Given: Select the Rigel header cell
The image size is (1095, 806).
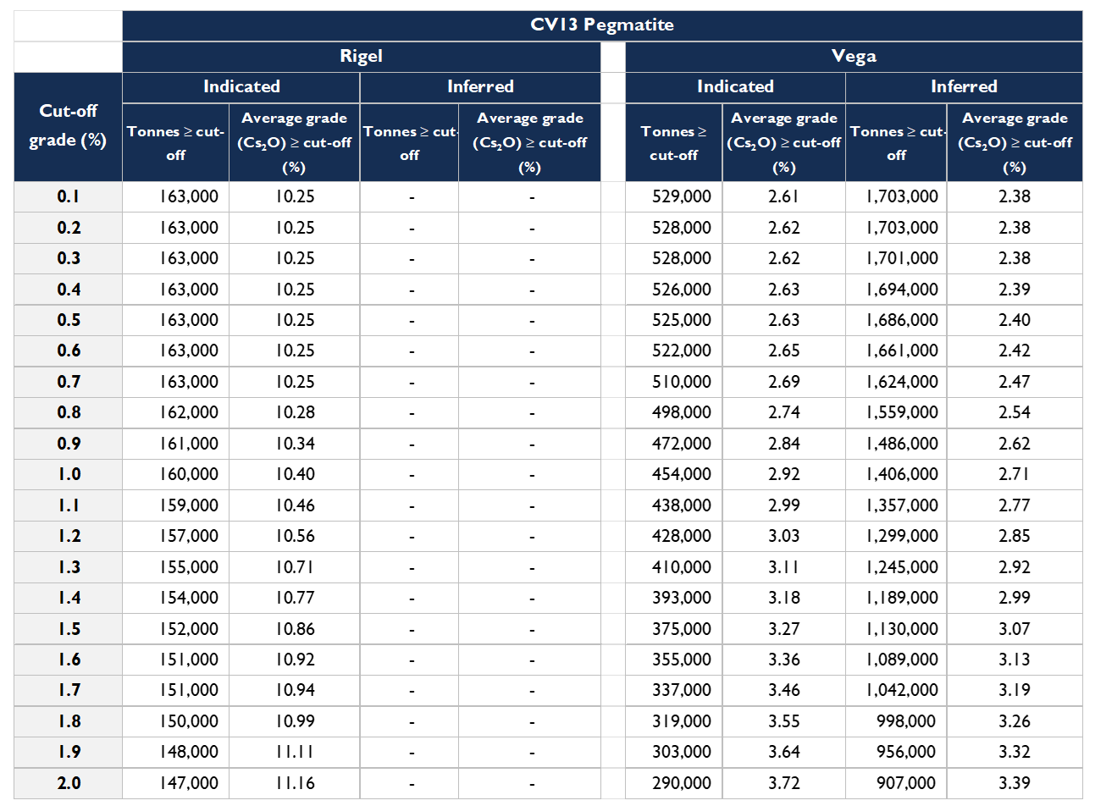Looking at the screenshot, I should (361, 56).
